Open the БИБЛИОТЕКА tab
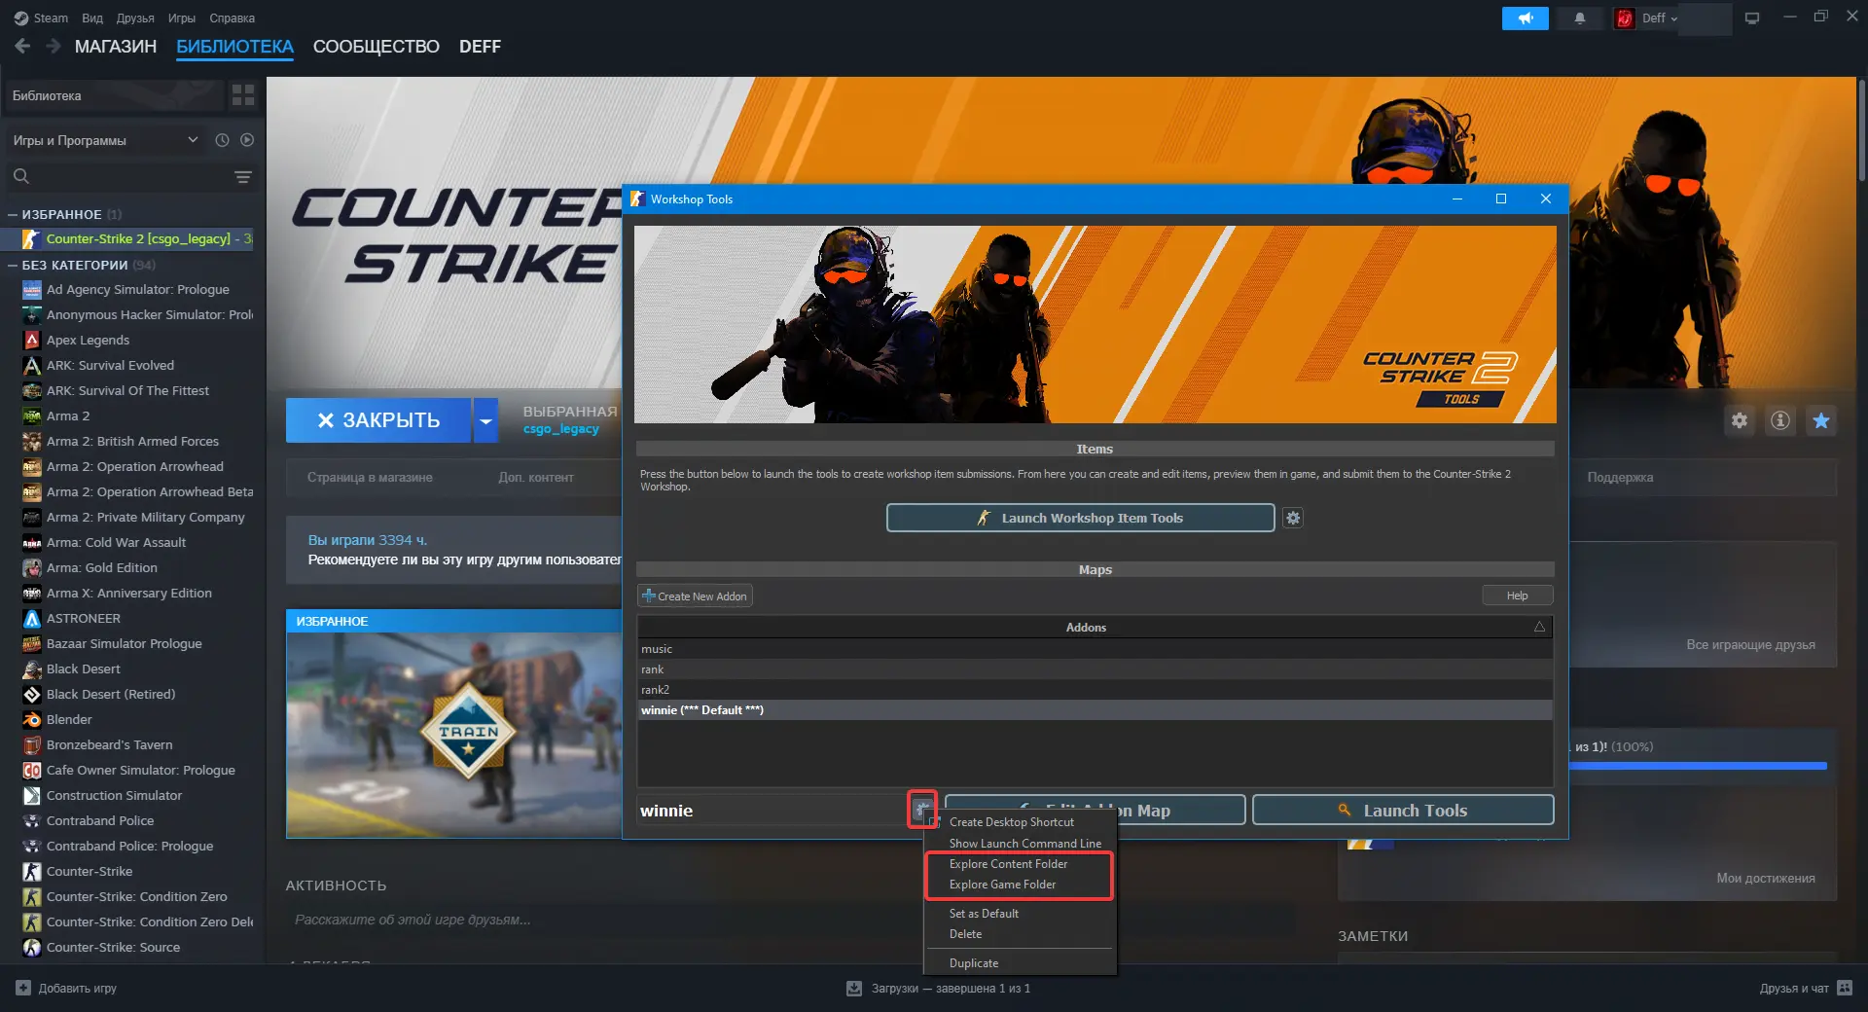The width and height of the screenshot is (1868, 1012). click(x=234, y=47)
